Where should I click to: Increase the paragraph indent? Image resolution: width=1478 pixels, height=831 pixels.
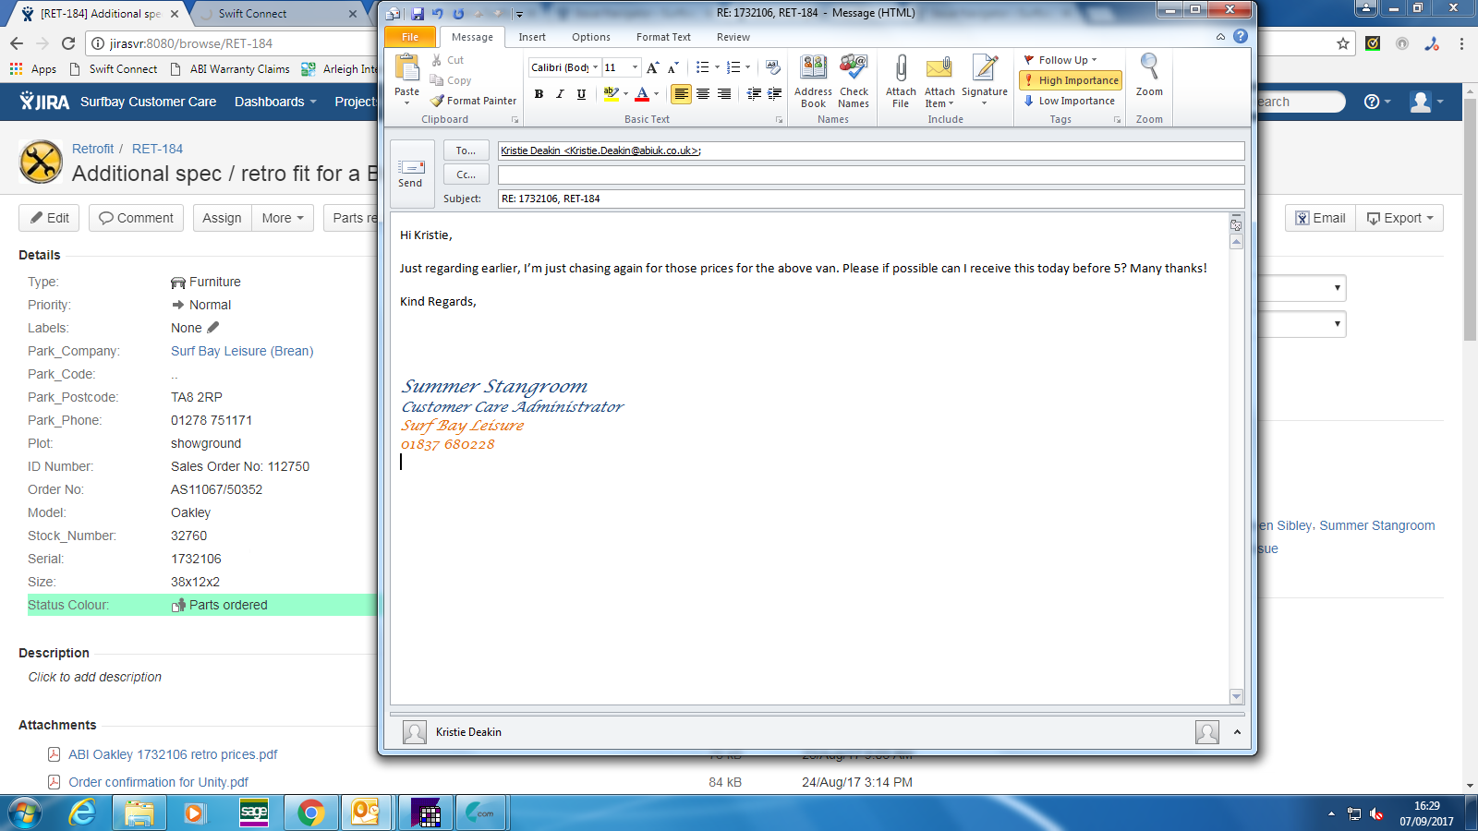(x=775, y=94)
